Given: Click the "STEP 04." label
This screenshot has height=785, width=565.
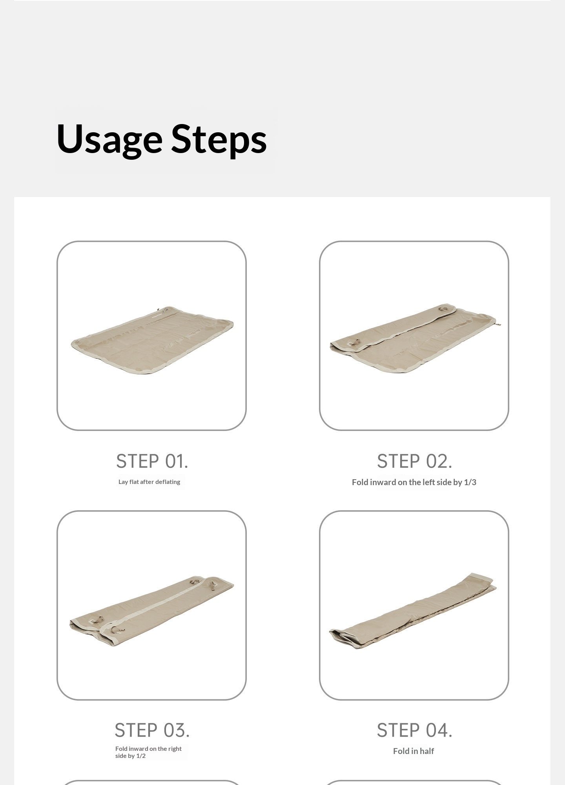Looking at the screenshot, I should pos(414,730).
